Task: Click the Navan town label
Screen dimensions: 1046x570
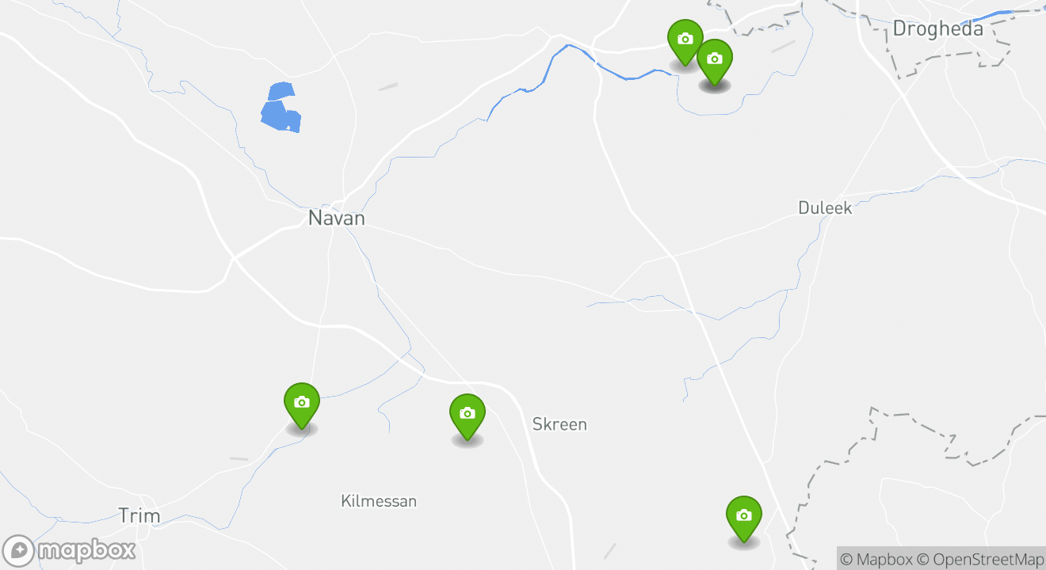Action: [x=337, y=218]
